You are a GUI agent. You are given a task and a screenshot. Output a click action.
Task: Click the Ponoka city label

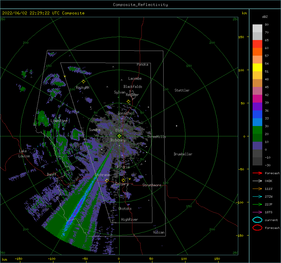[142, 64]
